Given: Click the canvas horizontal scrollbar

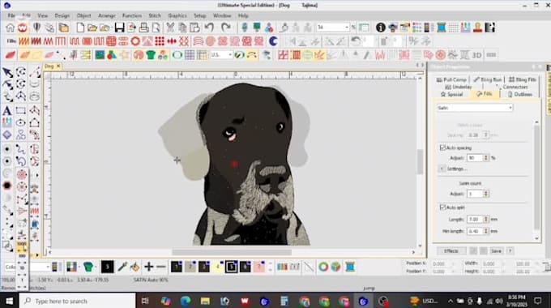Looking at the screenshot, I should point(232,252).
